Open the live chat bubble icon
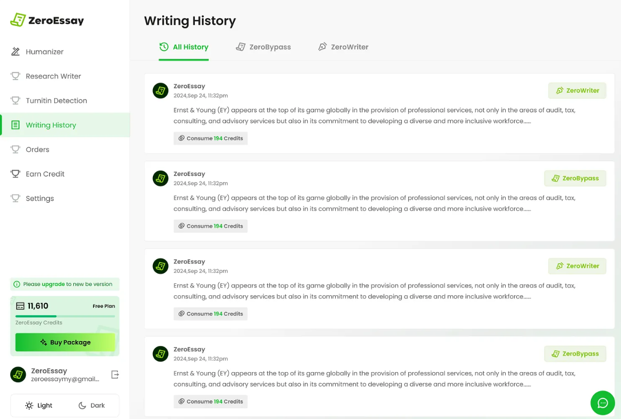The width and height of the screenshot is (621, 419). tap(602, 403)
